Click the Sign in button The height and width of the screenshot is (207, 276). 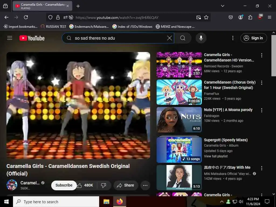254,38
